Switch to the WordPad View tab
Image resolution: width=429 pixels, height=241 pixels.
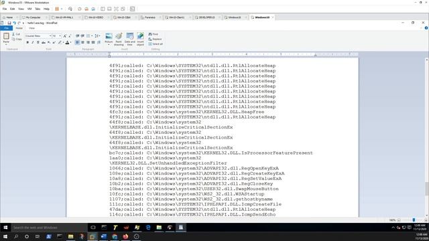pos(32,28)
